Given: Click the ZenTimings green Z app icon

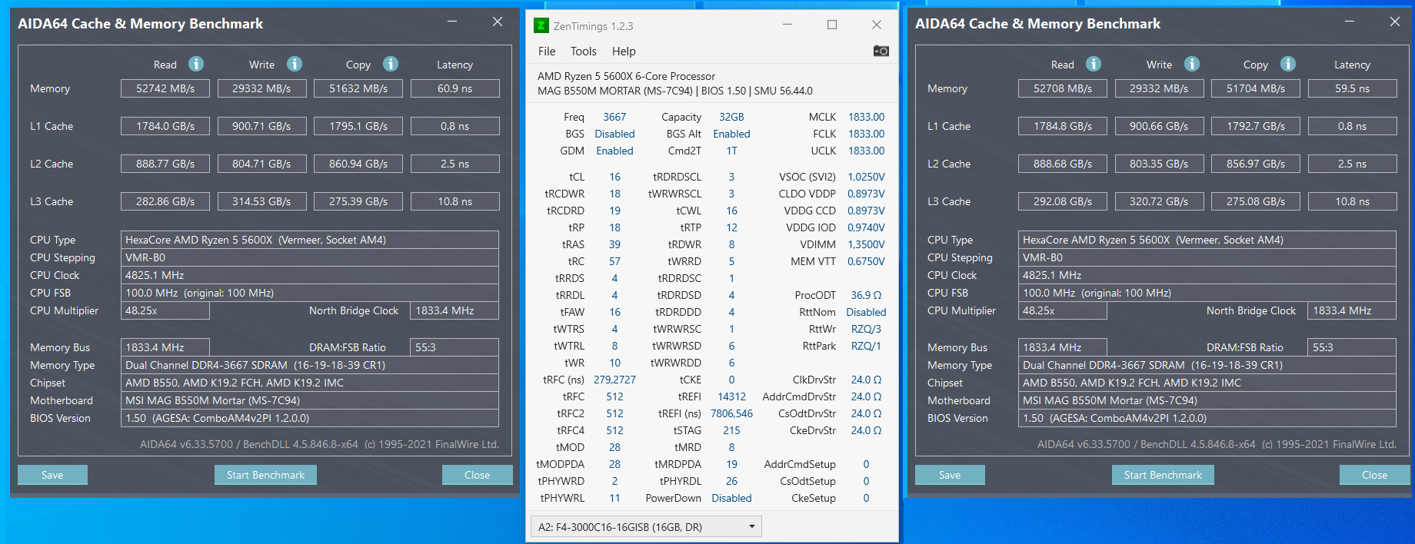Looking at the screenshot, I should pos(541,25).
